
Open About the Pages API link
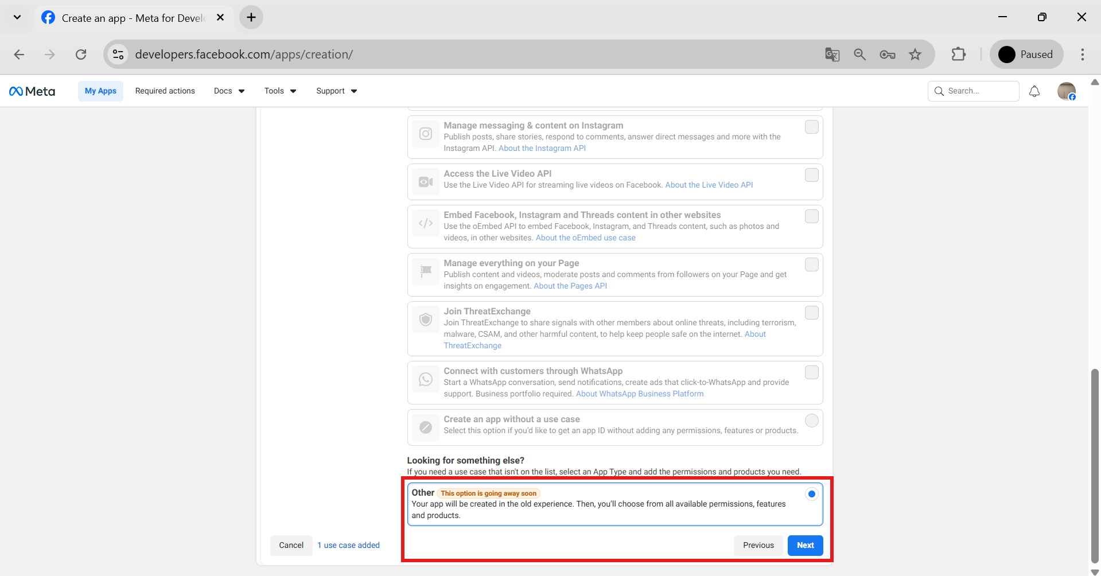point(570,286)
